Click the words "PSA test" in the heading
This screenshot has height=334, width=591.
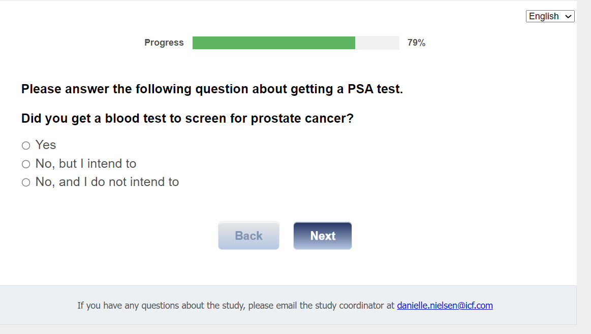tap(375, 89)
